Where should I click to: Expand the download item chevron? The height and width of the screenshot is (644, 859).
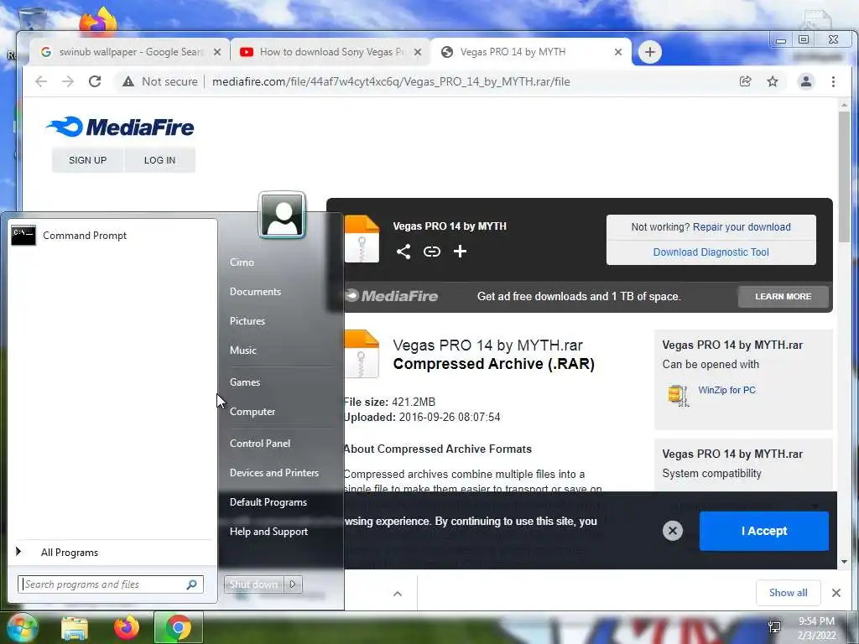point(398,594)
